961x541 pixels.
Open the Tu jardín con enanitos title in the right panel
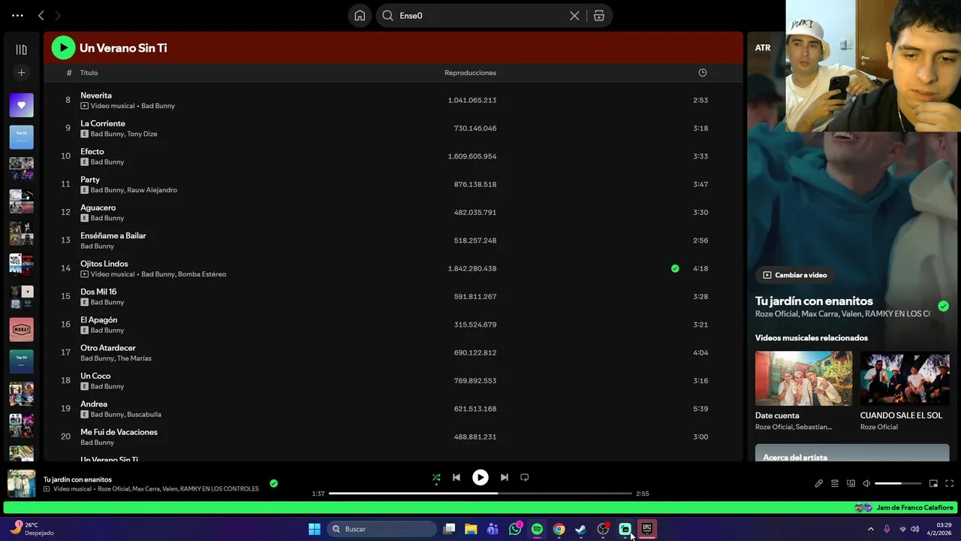[x=814, y=301]
